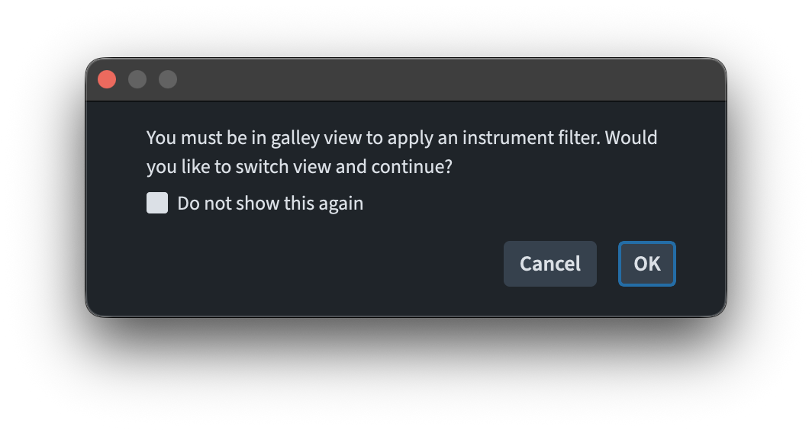Click the red traffic-light icon

[x=107, y=79]
